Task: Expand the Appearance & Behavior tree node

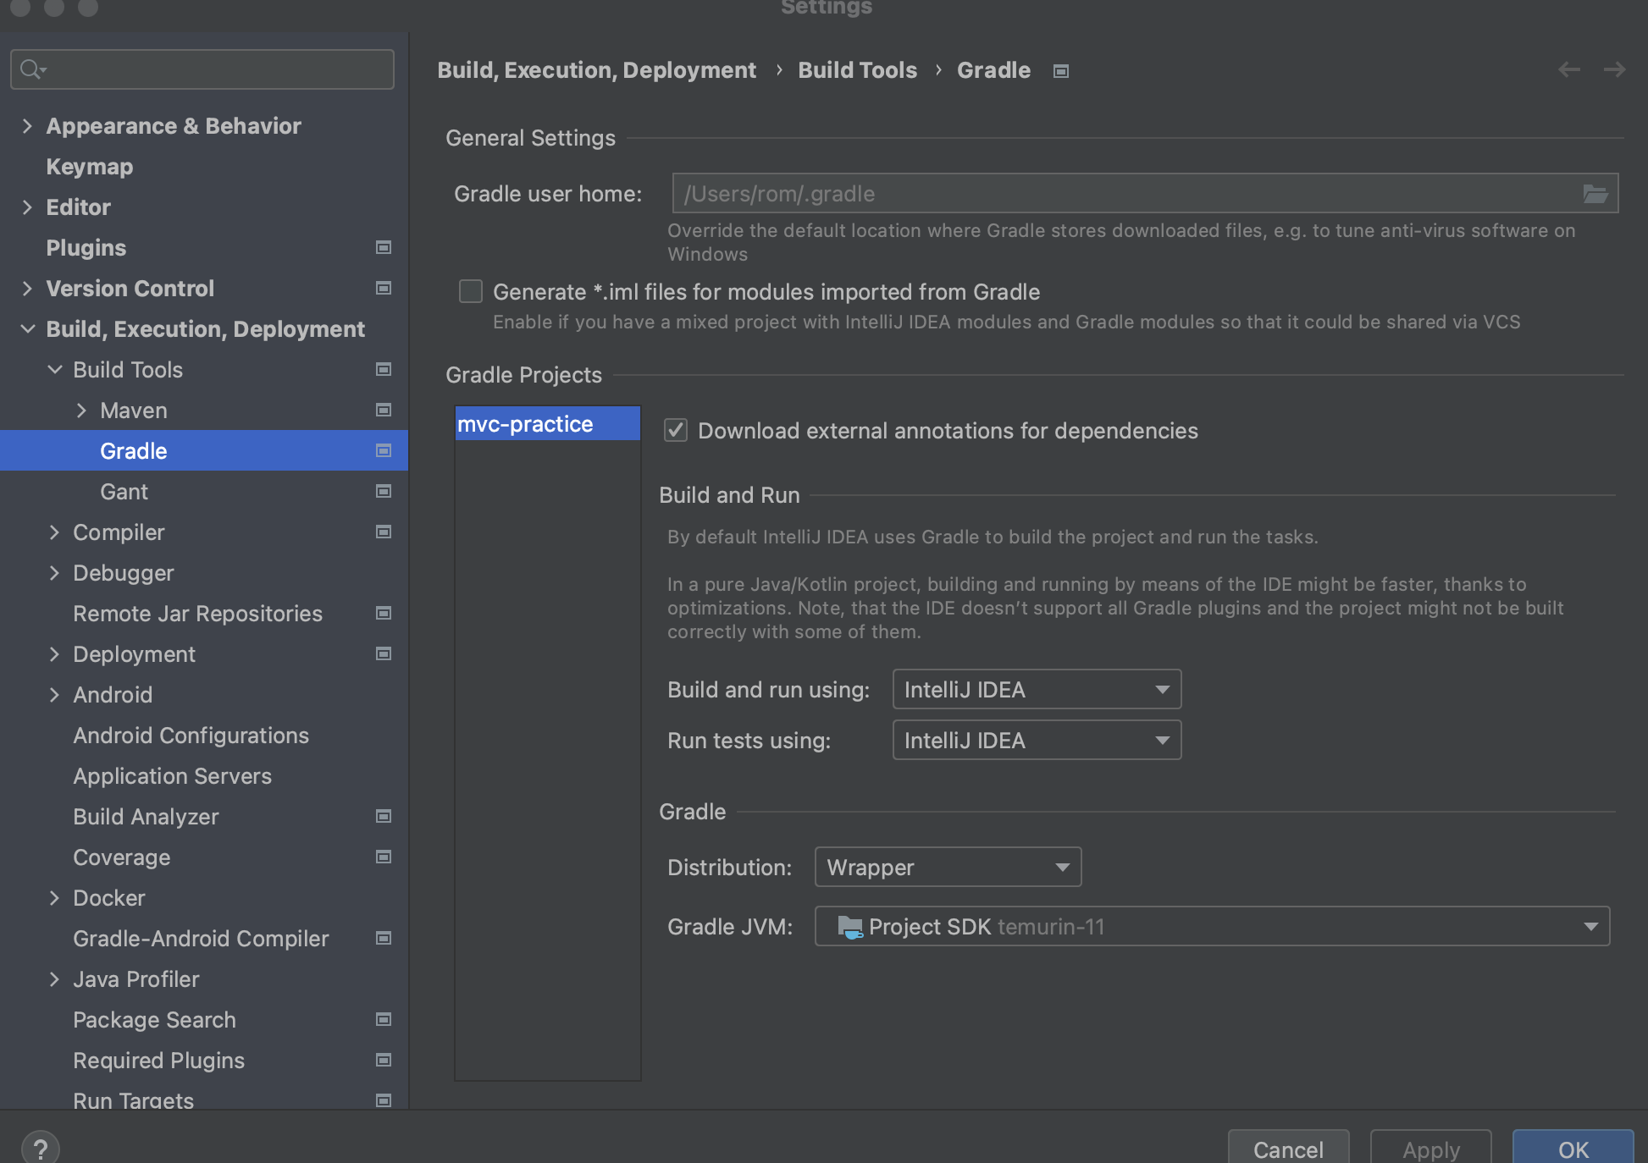Action: [27, 126]
